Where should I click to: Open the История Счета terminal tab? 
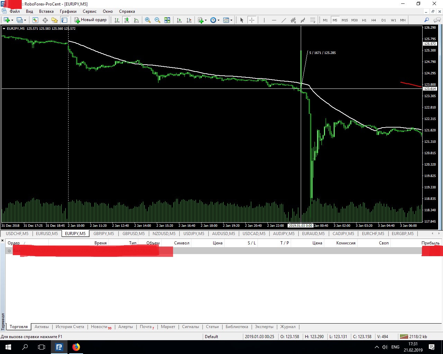click(x=70, y=327)
